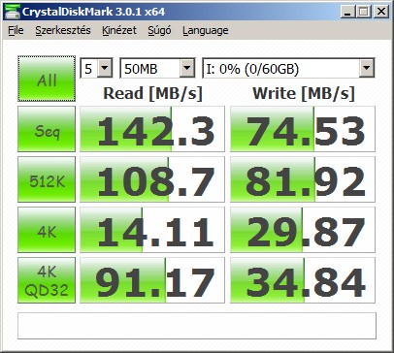Minimize the CrystalDiskMark window
The image size is (394, 353).
tap(347, 13)
